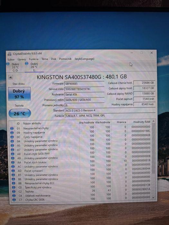The height and width of the screenshot is (225, 169).
Task: Click the Hodnoty RAW column header
Action: click(x=139, y=122)
